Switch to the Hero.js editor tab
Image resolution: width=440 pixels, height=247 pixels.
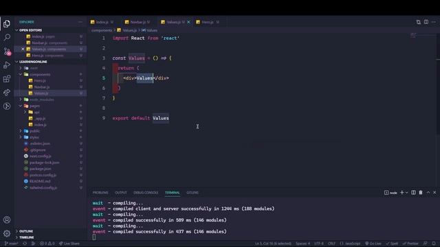coord(208,22)
